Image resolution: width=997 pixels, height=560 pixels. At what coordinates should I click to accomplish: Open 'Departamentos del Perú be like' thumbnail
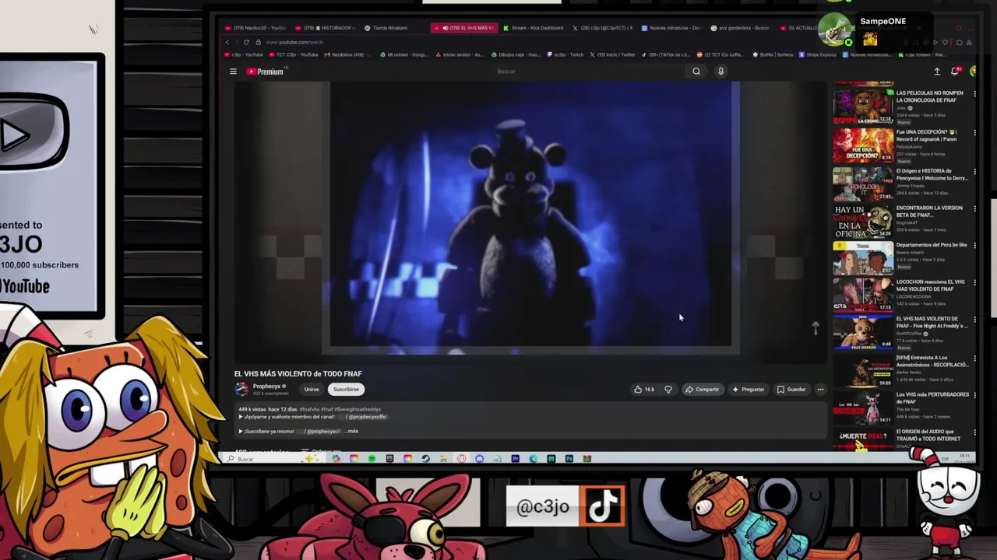(863, 258)
